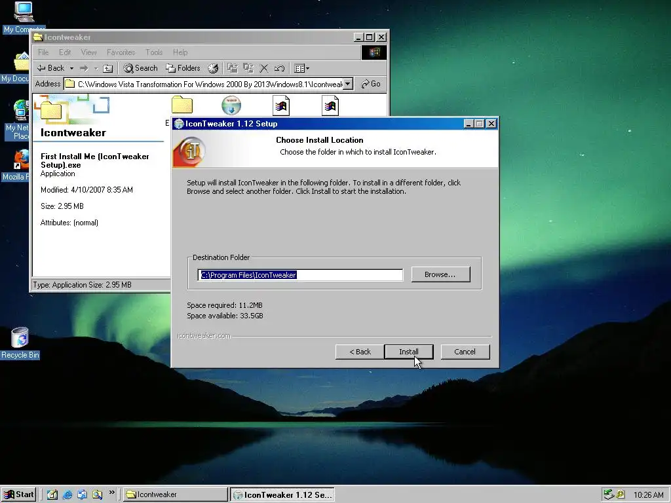Click the Delete X toolbar icon
The image size is (671, 503).
[x=264, y=68]
